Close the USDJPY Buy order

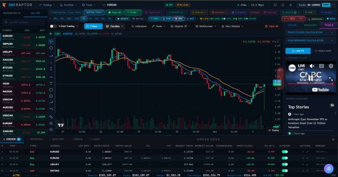pyautogui.click(x=303, y=164)
